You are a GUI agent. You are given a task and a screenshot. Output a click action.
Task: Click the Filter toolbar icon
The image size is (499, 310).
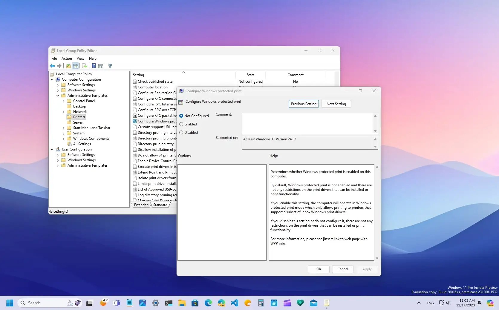110,66
